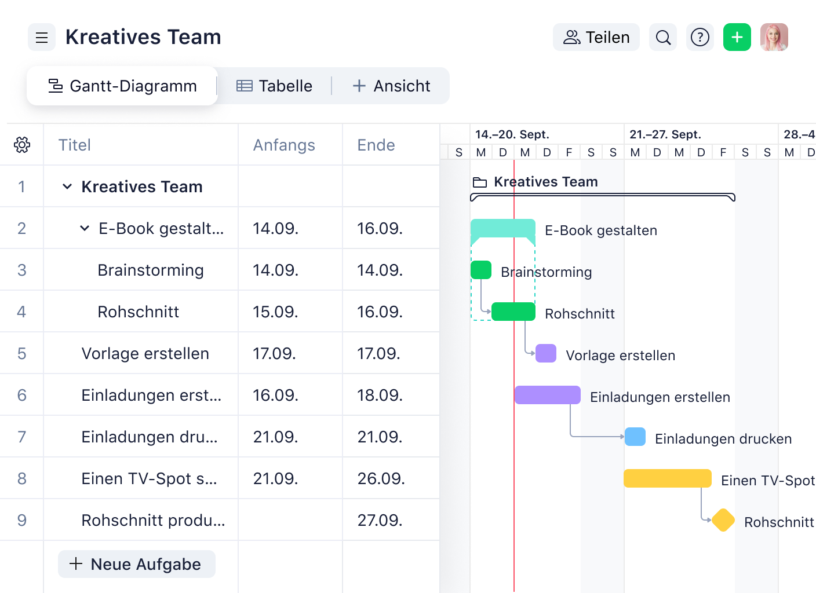The height and width of the screenshot is (593, 816).
Task: Share the project via Teilen
Action: click(596, 37)
